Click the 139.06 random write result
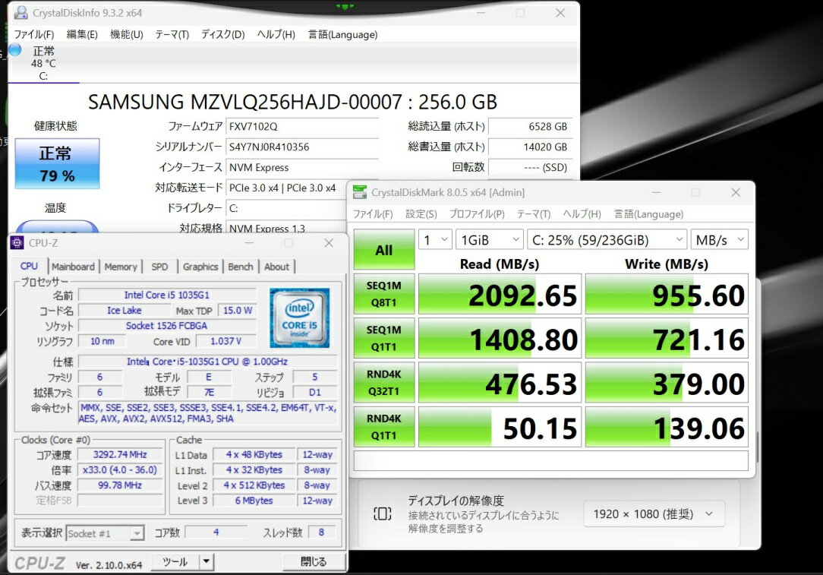The width and height of the screenshot is (823, 575). [x=667, y=427]
